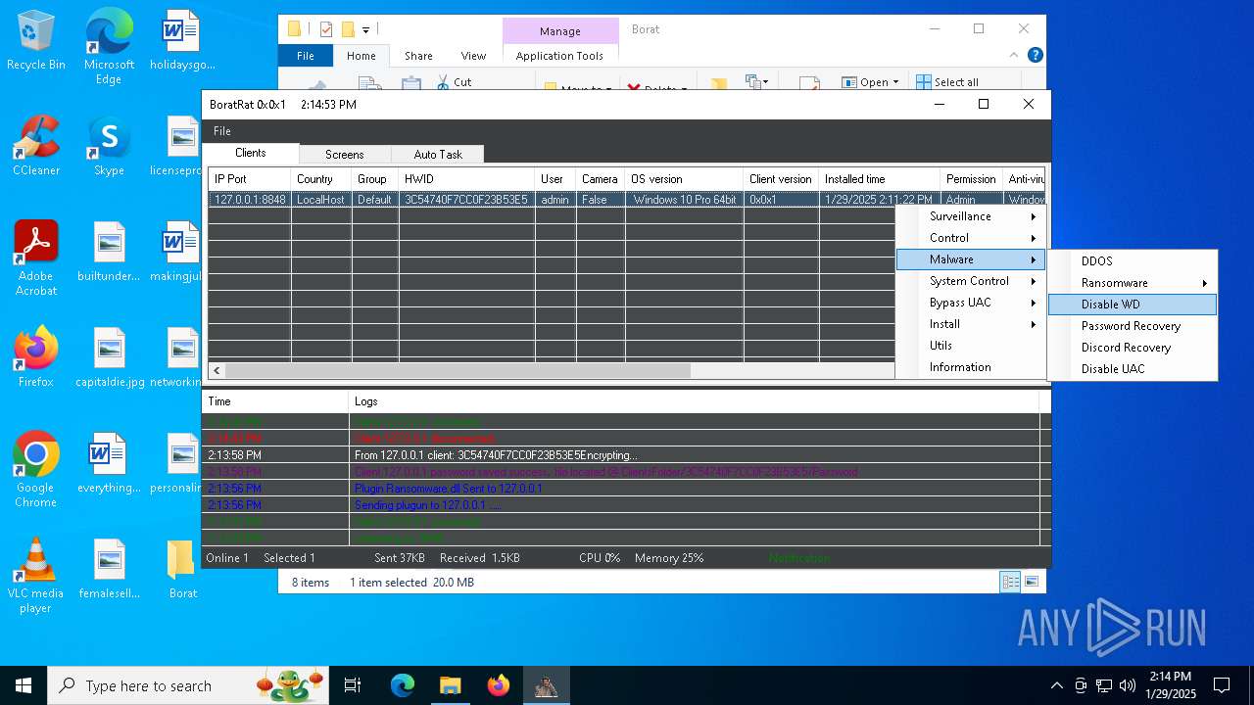
Task: Select the Skype desktop shortcut
Action: point(109,146)
